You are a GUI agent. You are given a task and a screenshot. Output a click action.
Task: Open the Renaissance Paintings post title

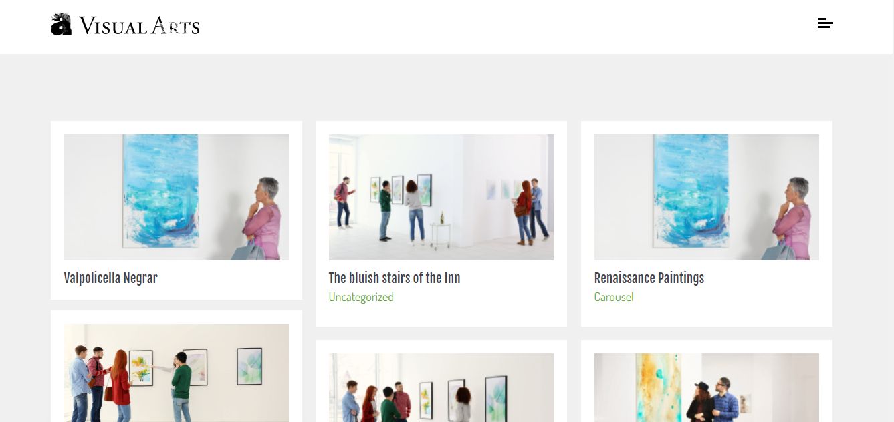click(649, 278)
